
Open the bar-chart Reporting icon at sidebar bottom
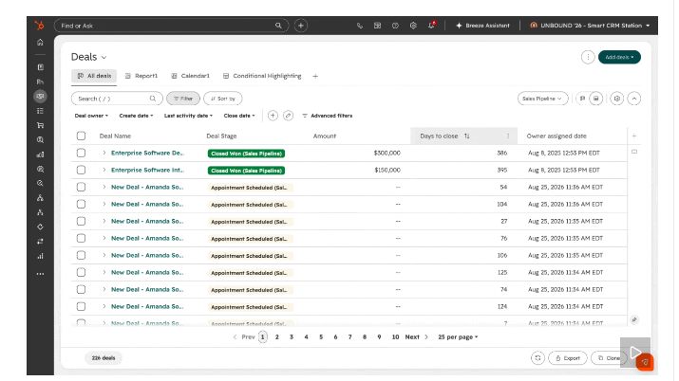click(x=40, y=256)
